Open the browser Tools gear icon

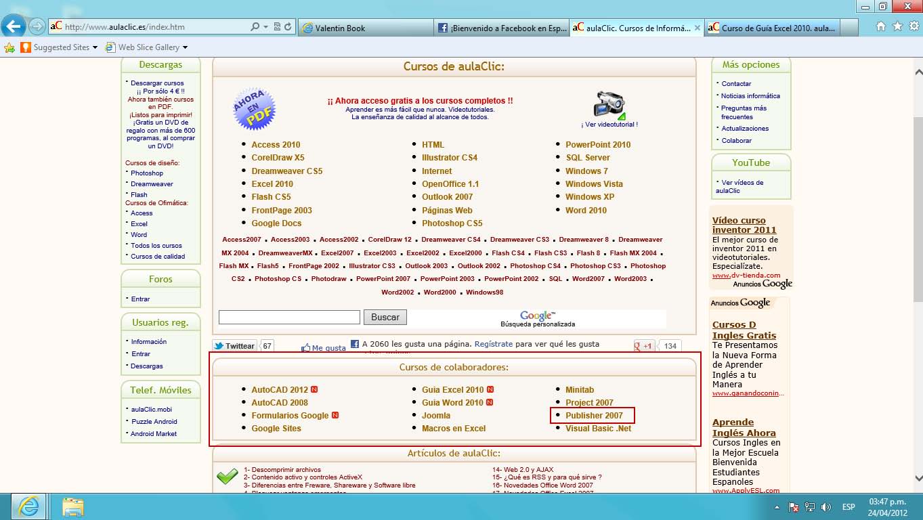[x=913, y=26]
